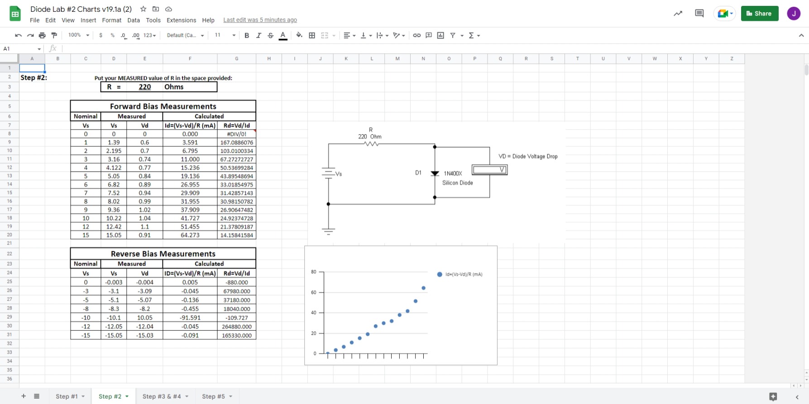Click the Explore icon at bottom right
The height and width of the screenshot is (404, 809).
(773, 397)
